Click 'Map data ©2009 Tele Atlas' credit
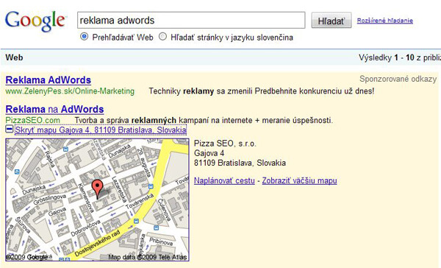Screen dimensions: 441x268 pyautogui.click(x=148, y=257)
